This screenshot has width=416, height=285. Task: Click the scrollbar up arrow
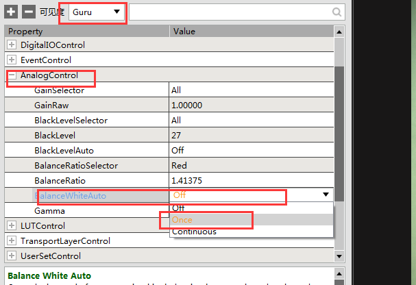[x=339, y=32]
